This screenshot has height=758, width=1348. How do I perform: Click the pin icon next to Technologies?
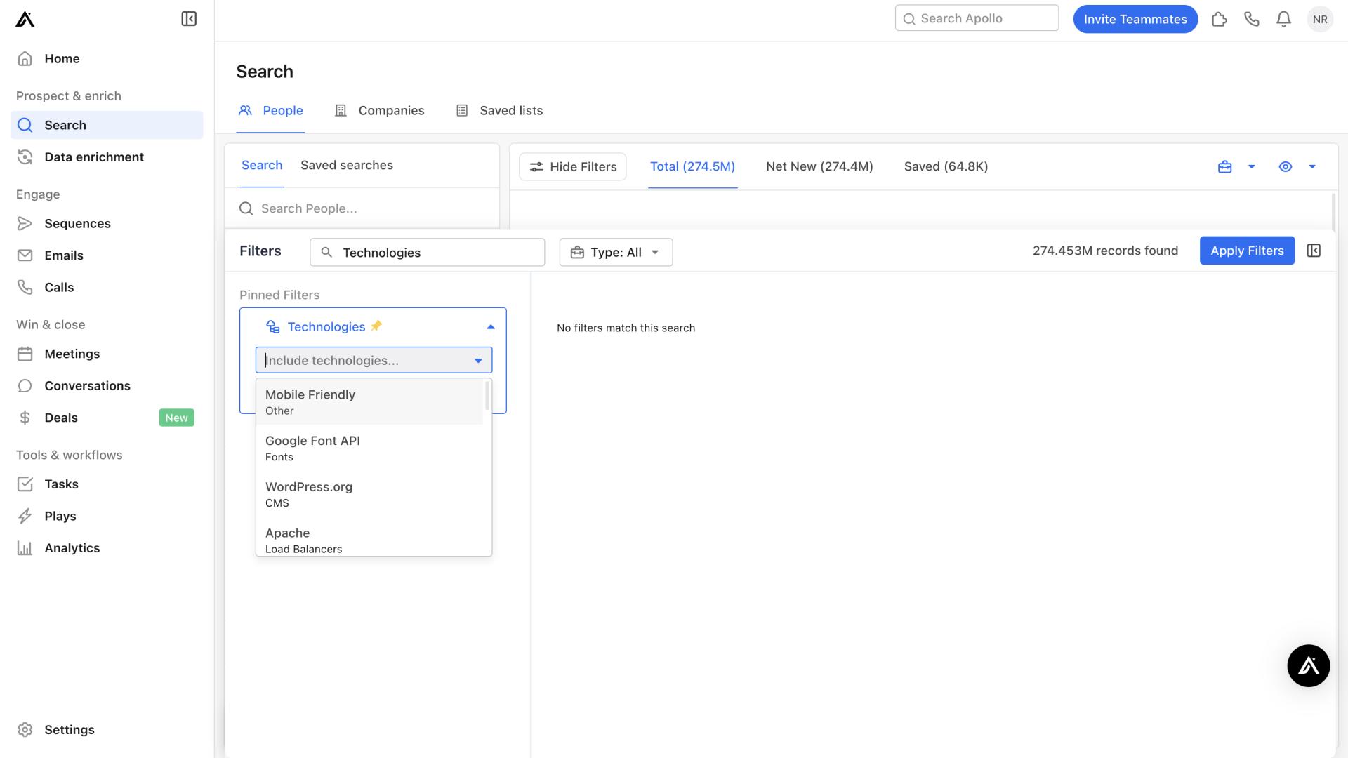point(376,326)
